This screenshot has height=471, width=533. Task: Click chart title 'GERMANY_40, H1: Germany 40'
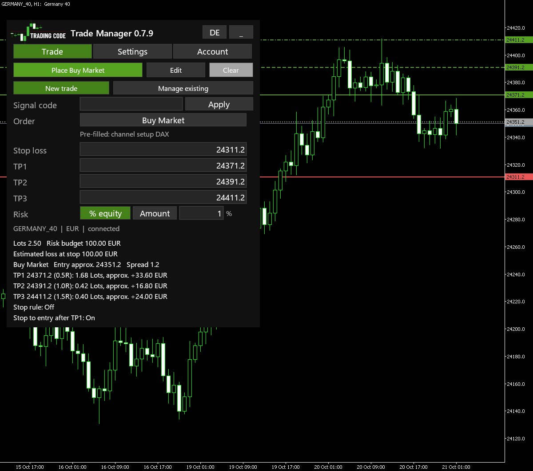click(36, 4)
